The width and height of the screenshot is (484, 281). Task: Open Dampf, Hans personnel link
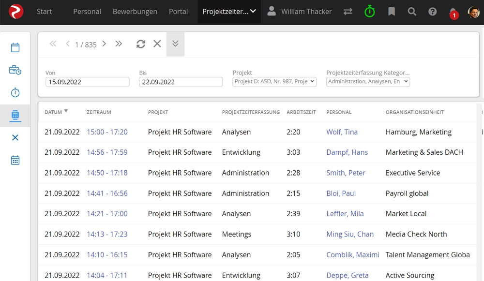point(347,152)
